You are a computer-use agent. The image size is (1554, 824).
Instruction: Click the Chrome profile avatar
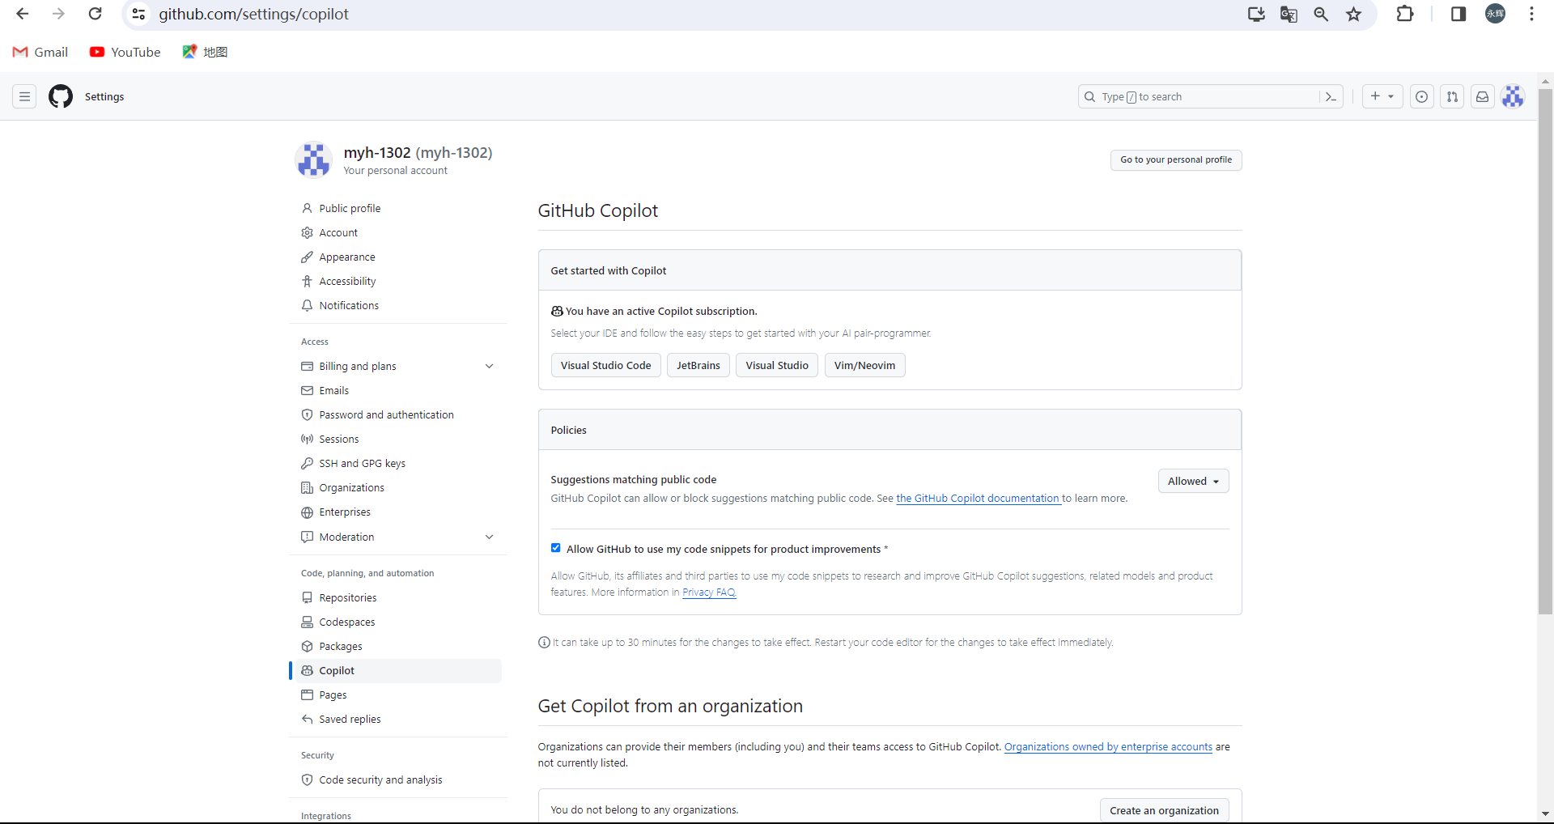click(1496, 14)
